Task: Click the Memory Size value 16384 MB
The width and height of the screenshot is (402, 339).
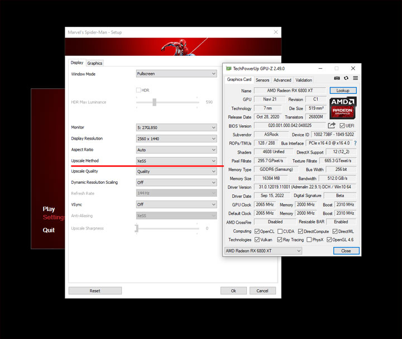Action: click(271, 178)
